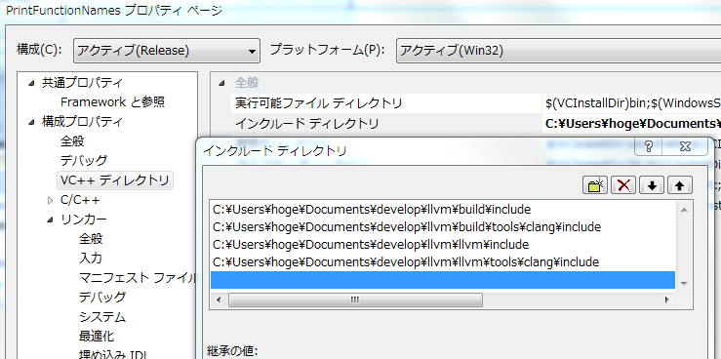Viewport: 721px width, 359px height.
Task: Expand the C/C++ tree node
Action: [x=51, y=200]
